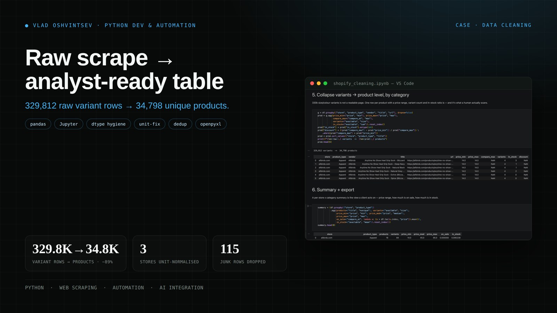Click row 'Anytime No Show Heel Grip Sock - Blizzard'
Viewport: 557px width, 313px height.
point(421,160)
